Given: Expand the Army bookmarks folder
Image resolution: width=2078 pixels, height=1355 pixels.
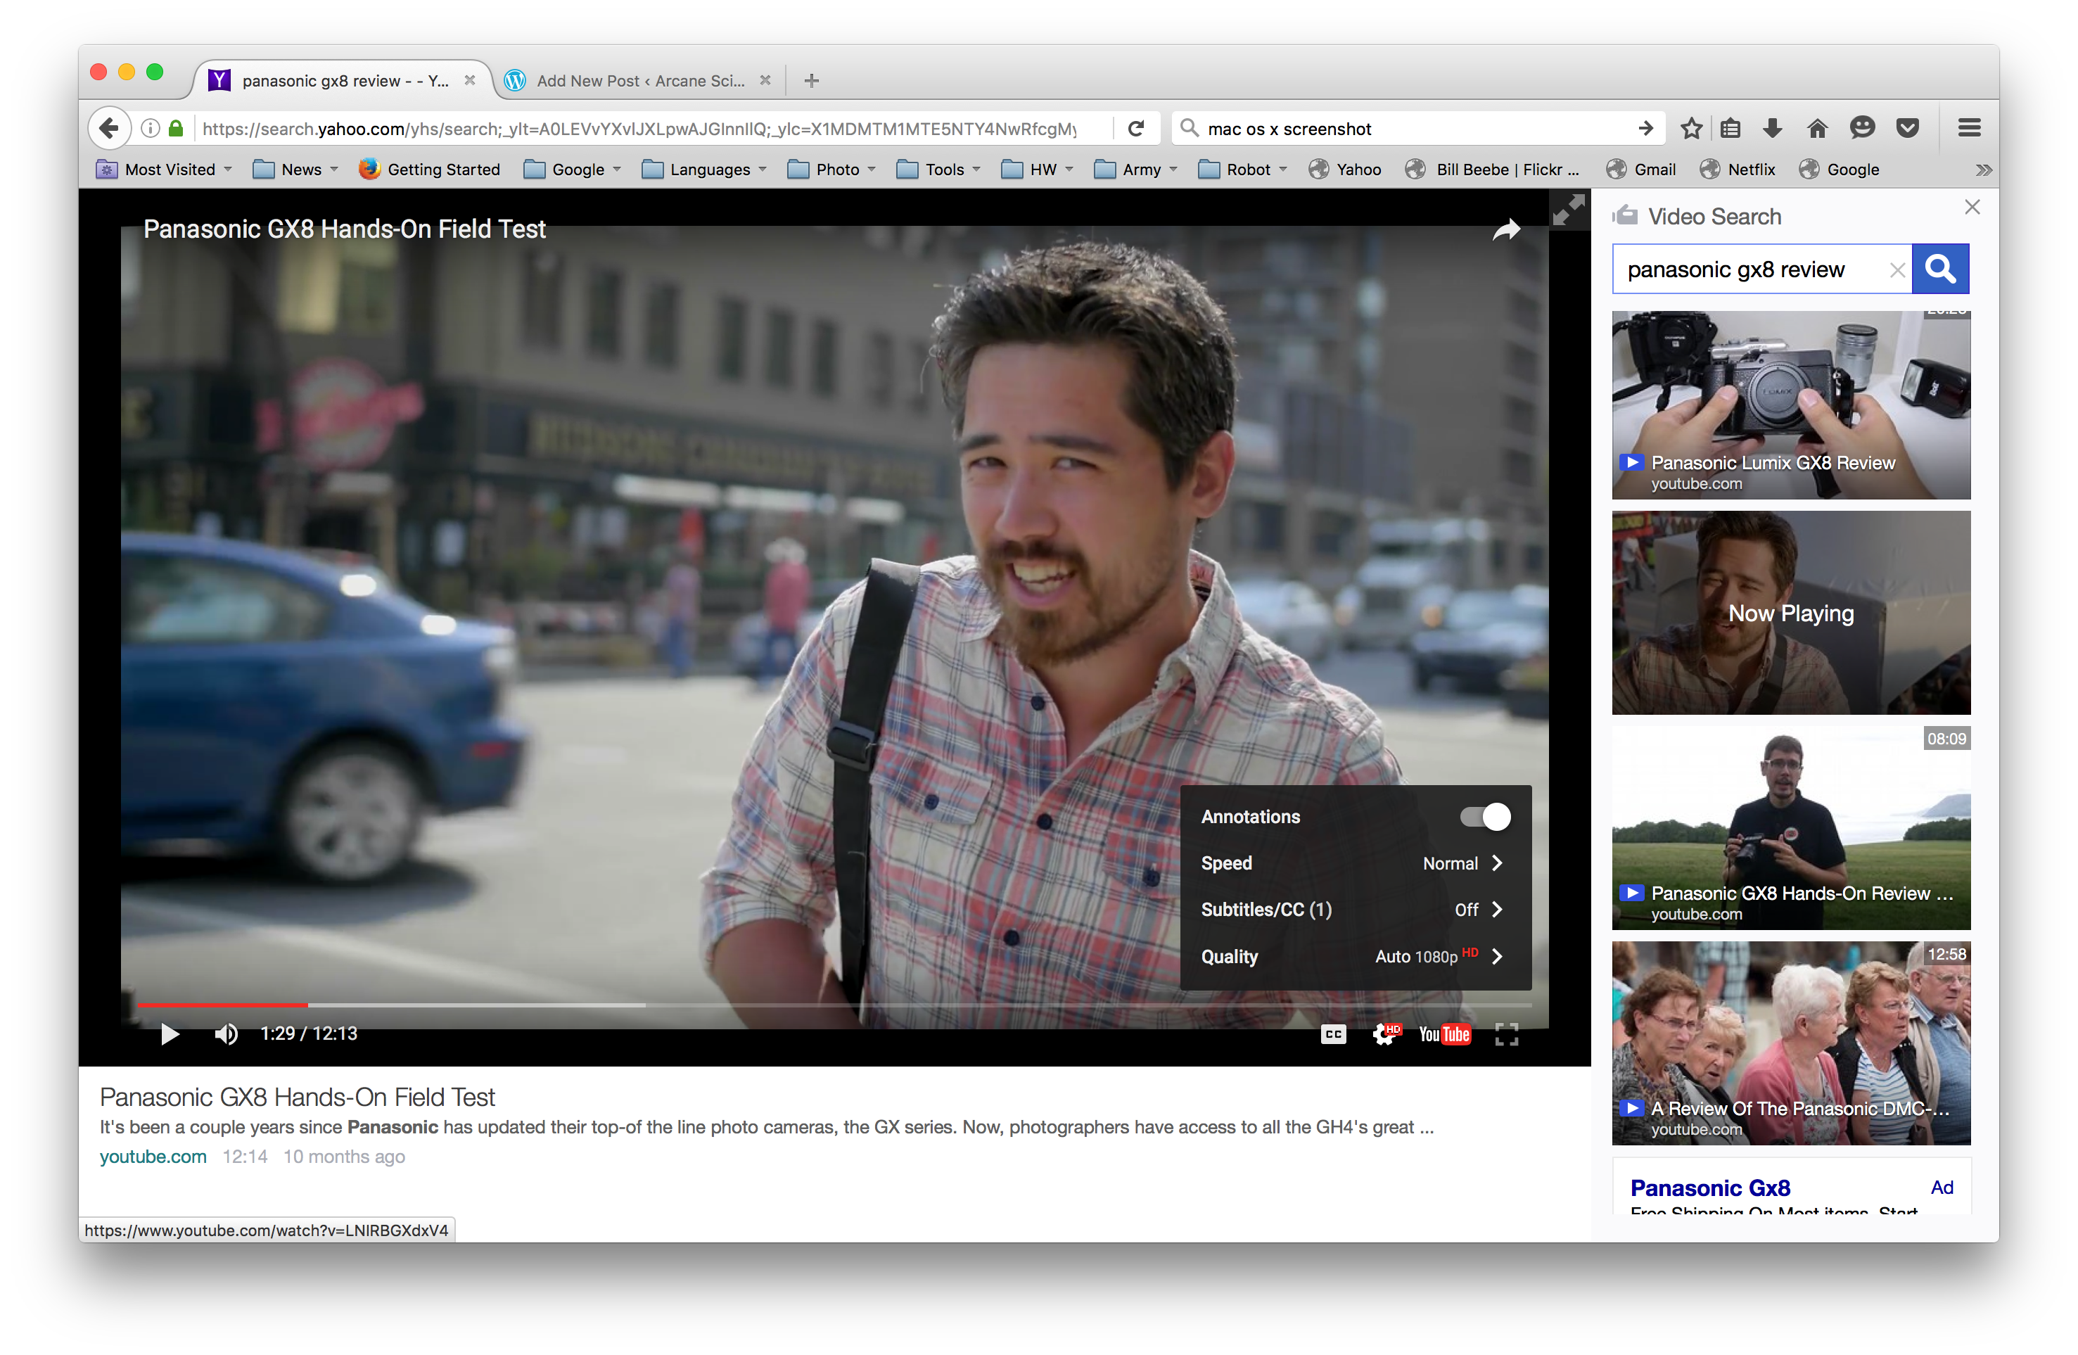Looking at the screenshot, I should (x=1135, y=170).
